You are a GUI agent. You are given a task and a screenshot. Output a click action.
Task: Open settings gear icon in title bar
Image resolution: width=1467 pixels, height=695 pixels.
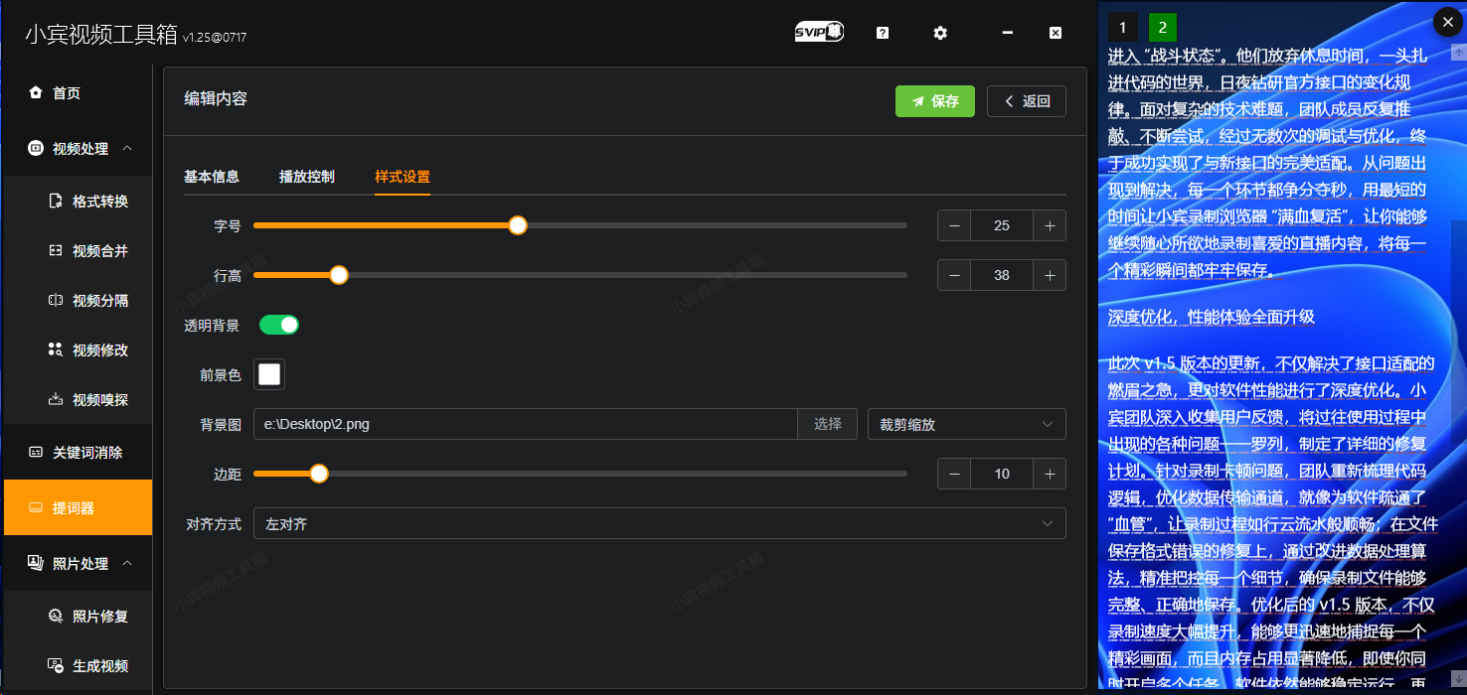(940, 33)
